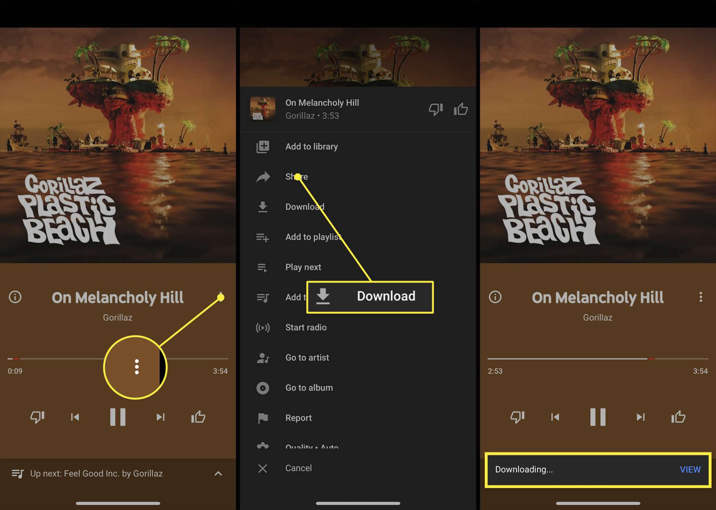Viewport: 716px width, 510px height.
Task: Tap thumbs-down on right screen controls
Action: pyautogui.click(x=517, y=417)
